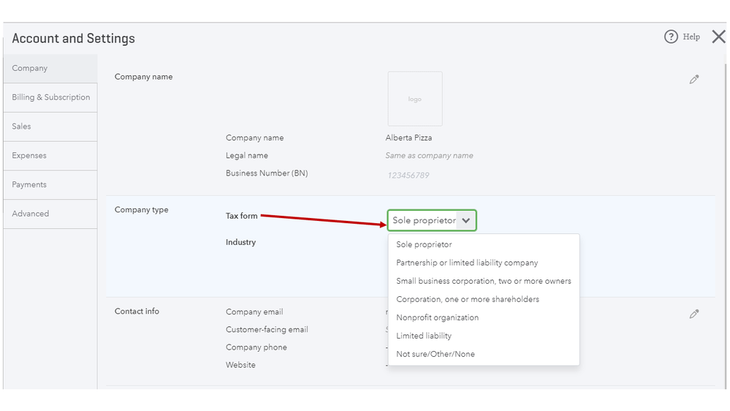Viewport: 730px width, 411px height.
Task: Edit contact info with pencil icon
Action: pos(694,314)
